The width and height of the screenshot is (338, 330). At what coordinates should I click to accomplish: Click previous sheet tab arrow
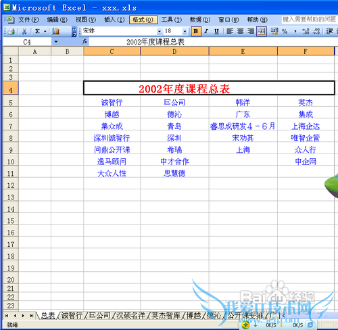tap(15, 316)
